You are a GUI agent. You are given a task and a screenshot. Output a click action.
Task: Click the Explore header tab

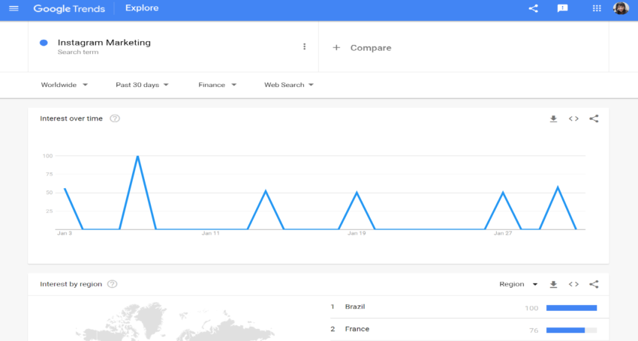point(142,9)
